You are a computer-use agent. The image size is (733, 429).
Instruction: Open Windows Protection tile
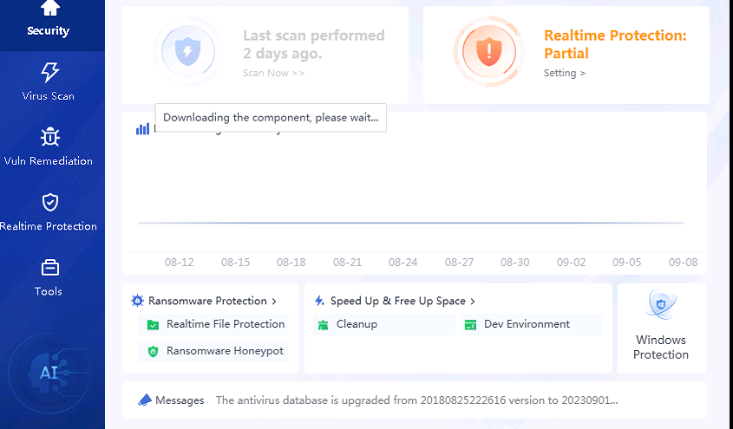[661, 328]
